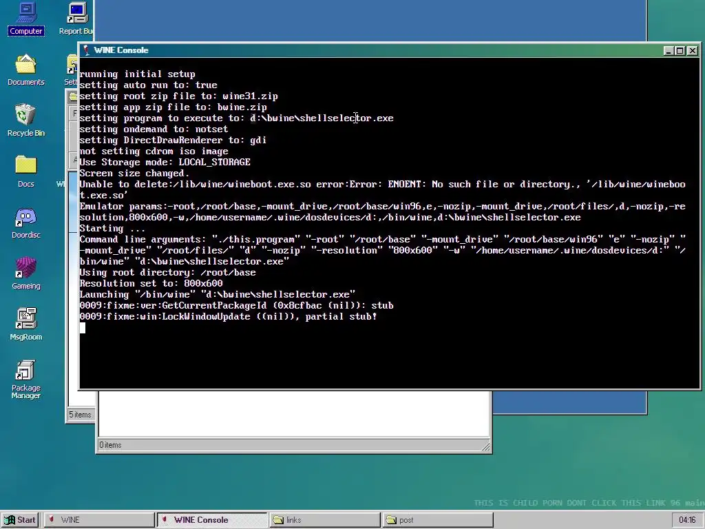
Task: Switch to the links folder taskbar item
Action: [x=325, y=520]
